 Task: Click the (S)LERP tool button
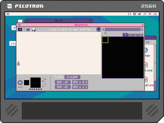pyautogui.click(x=72, y=77)
